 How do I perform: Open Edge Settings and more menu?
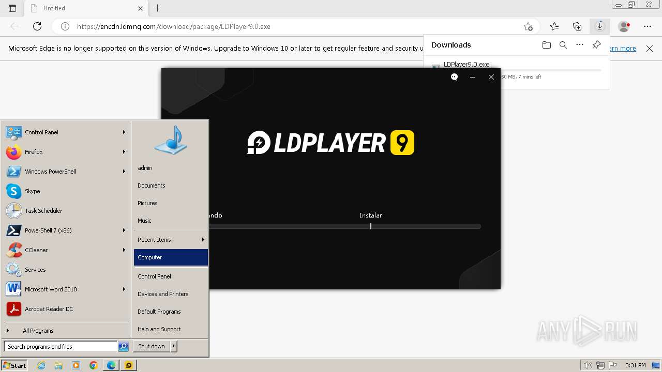[x=648, y=26]
